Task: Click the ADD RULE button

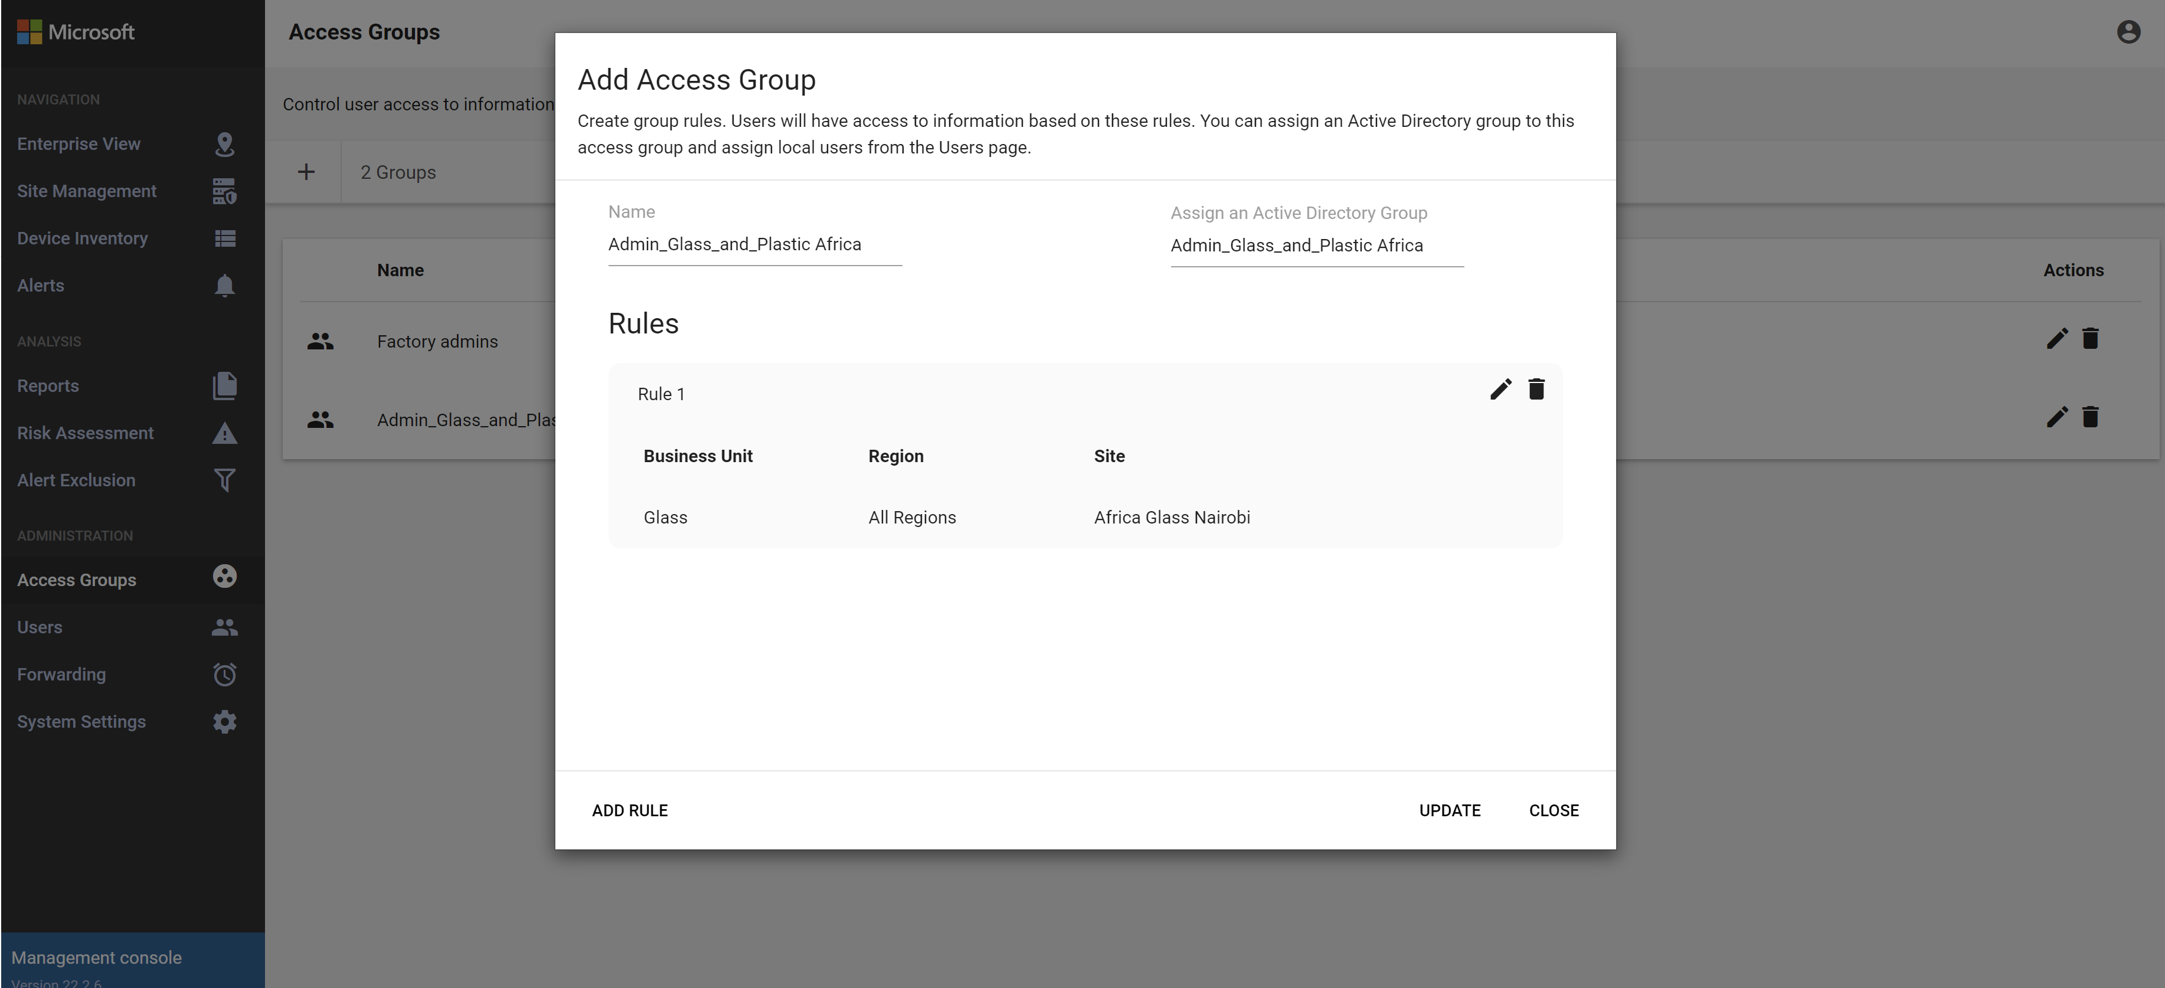Action: coord(630,810)
